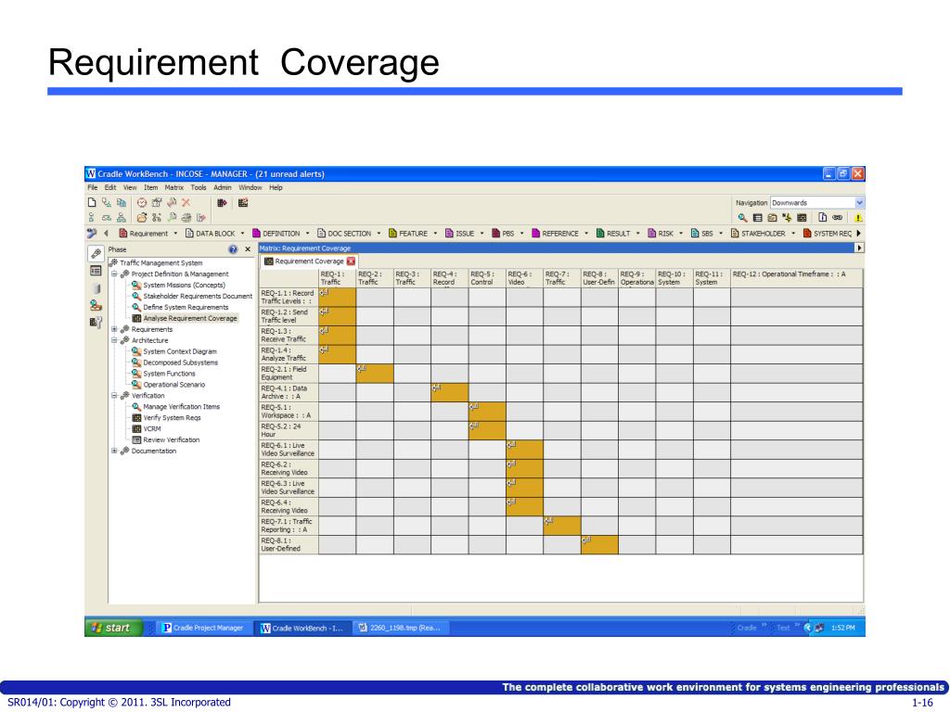Screen dimensions: 950x712
Task: Click the matrix panel right arrow button
Action: (x=858, y=248)
